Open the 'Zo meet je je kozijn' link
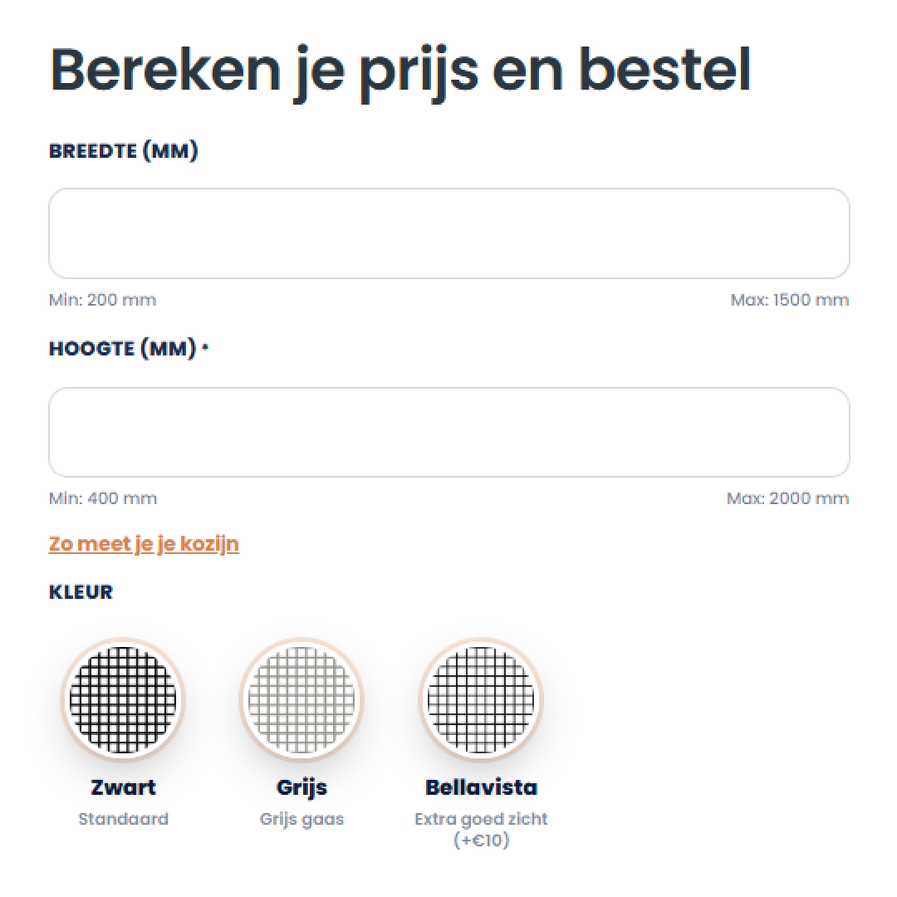The image size is (897, 897). (x=144, y=544)
